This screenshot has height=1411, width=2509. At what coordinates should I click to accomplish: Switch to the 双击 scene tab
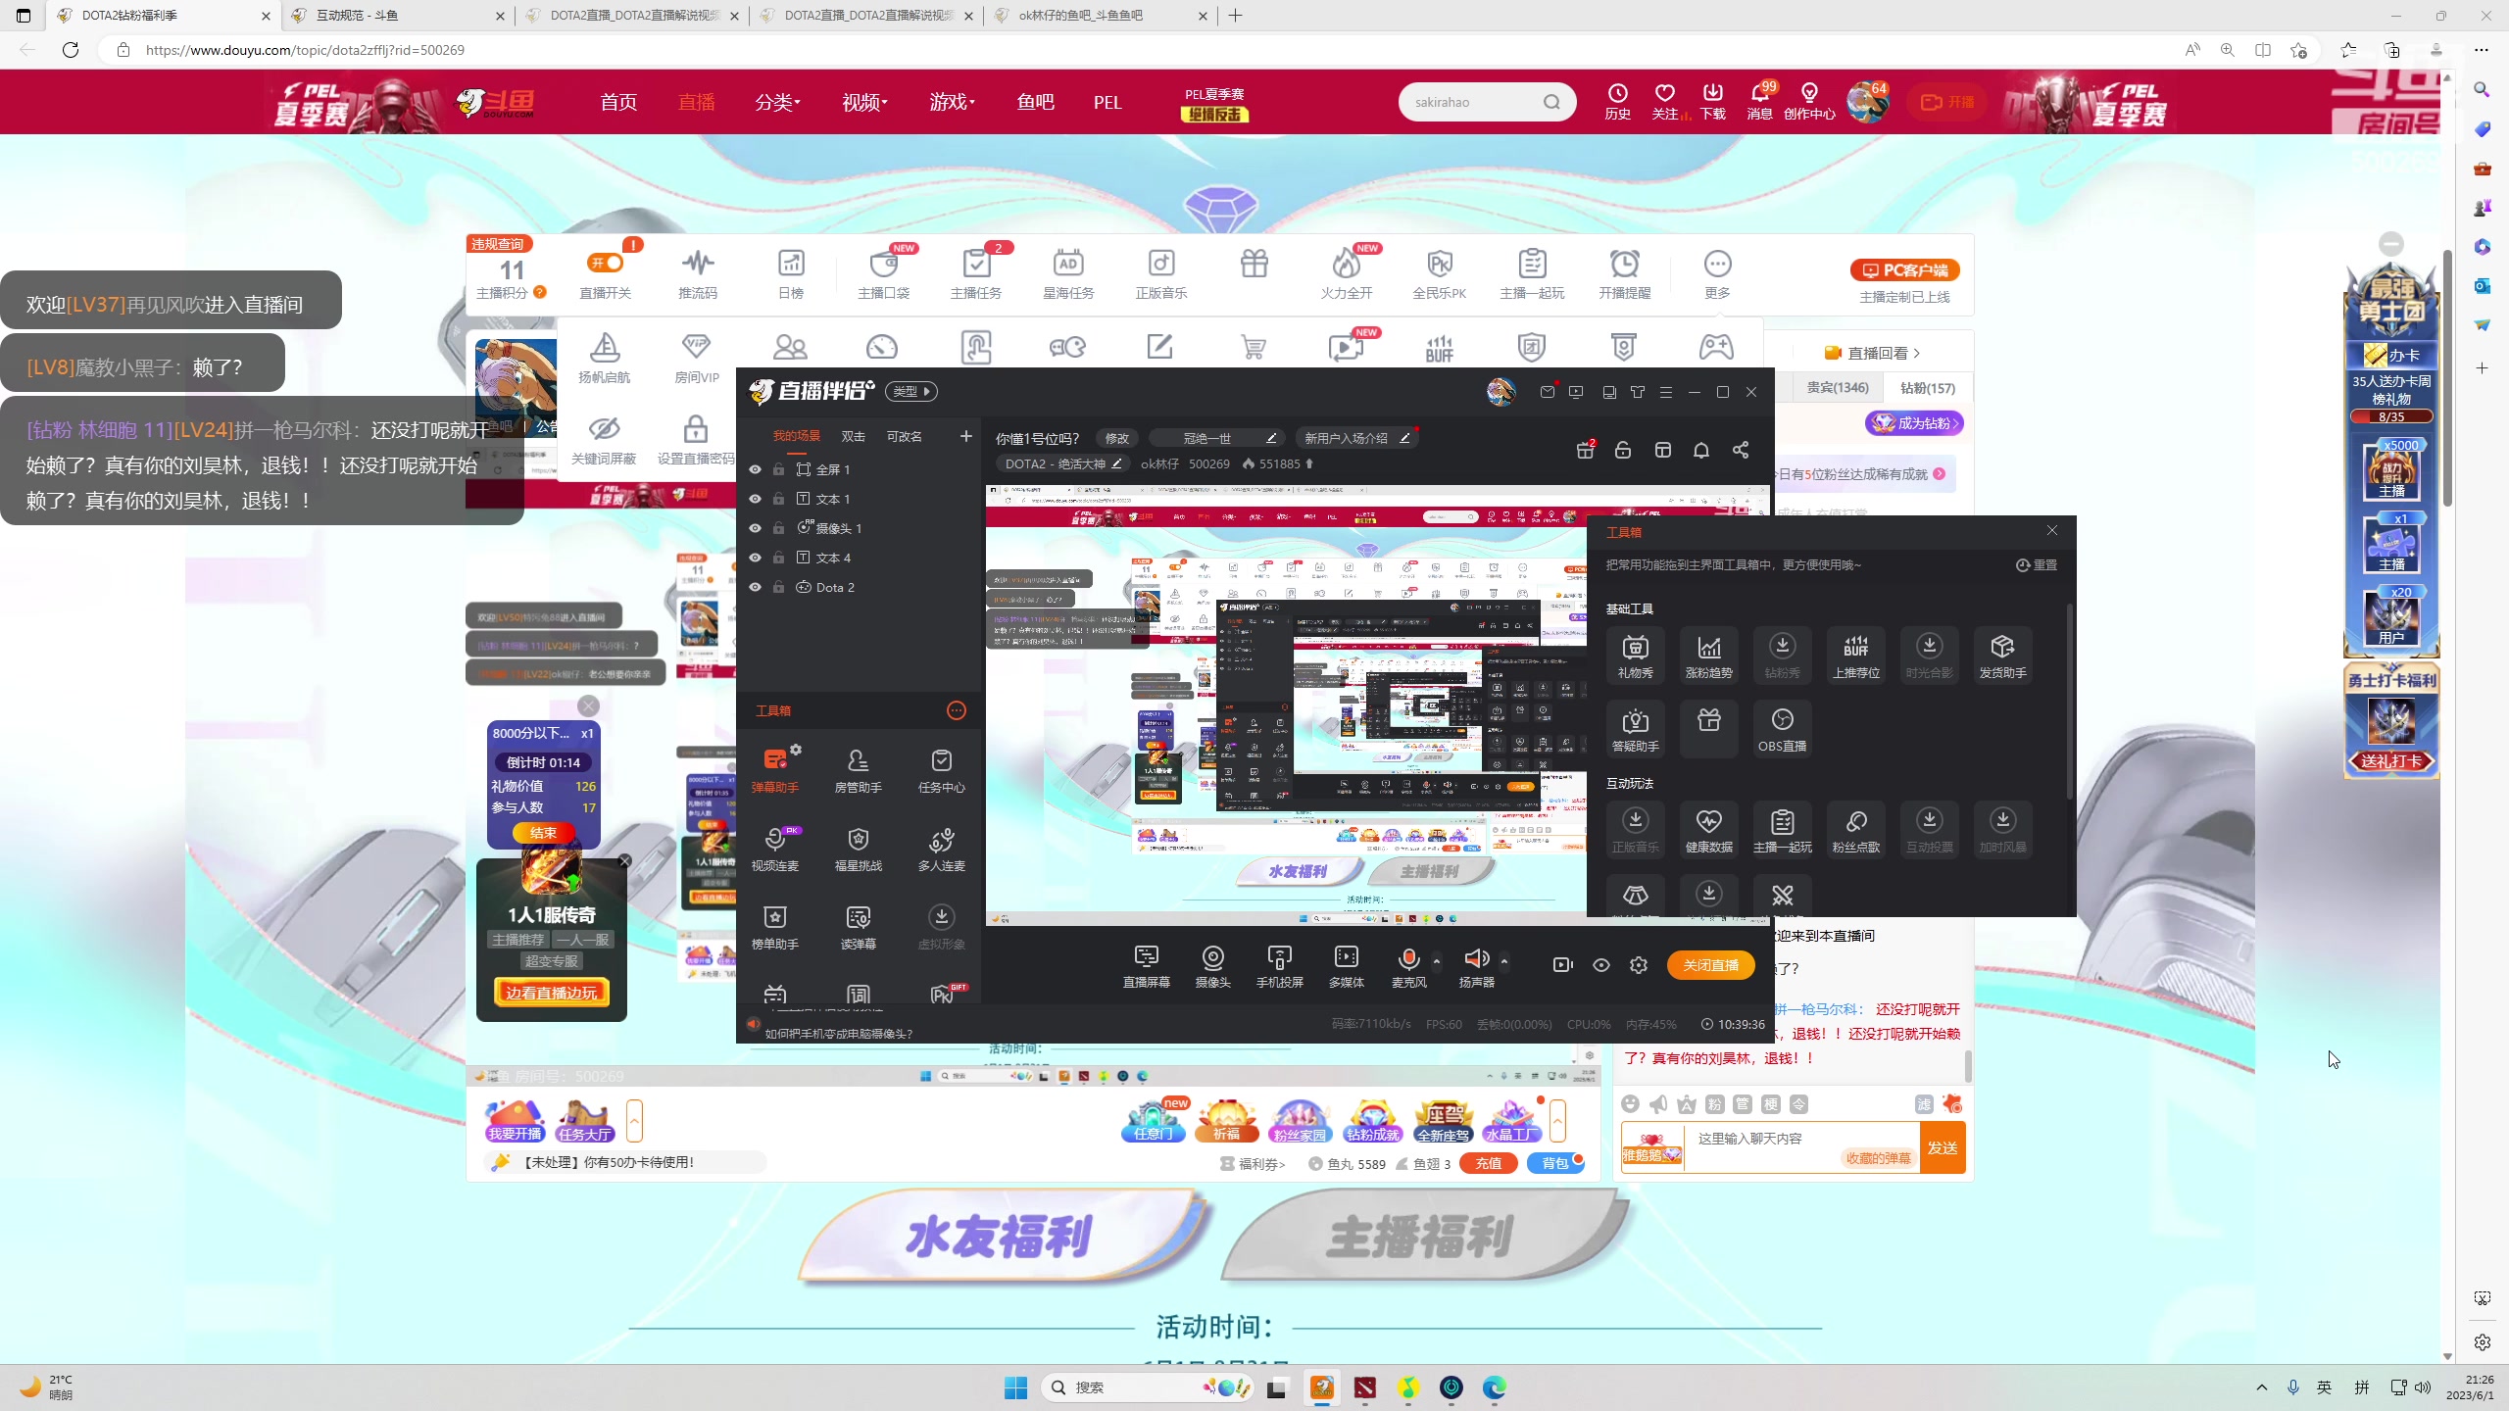853,436
